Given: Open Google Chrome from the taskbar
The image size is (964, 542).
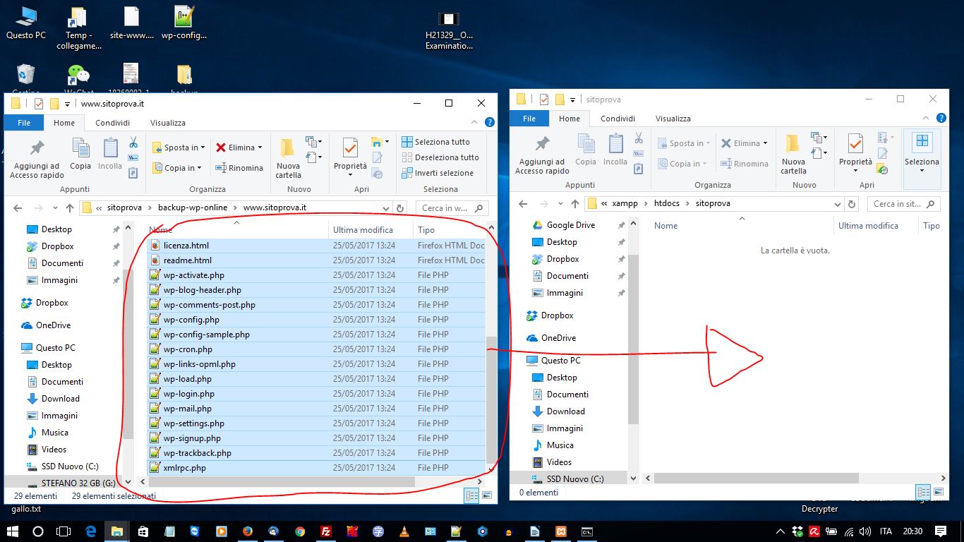Looking at the screenshot, I should point(300,531).
